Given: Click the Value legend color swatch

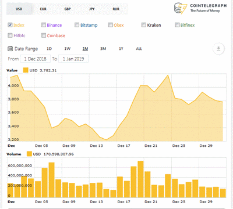Looking at the screenshot, I should point(26,70).
